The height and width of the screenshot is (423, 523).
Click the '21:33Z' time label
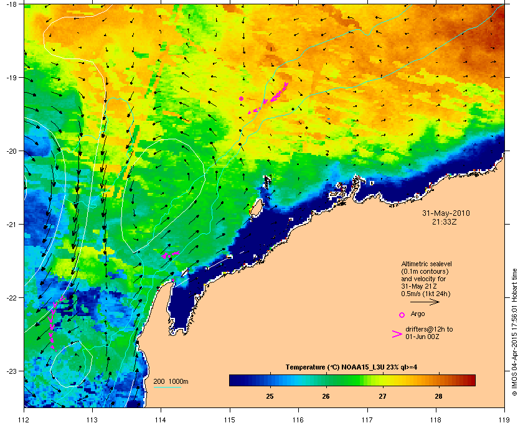[445, 221]
